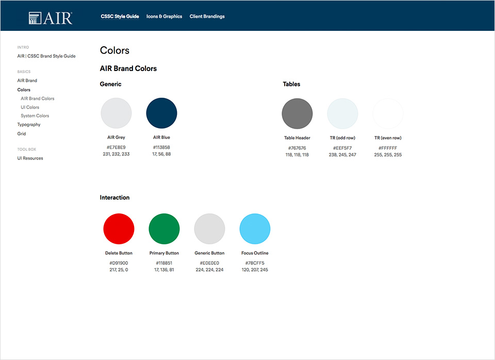Jump to UI Colors subsection

30,107
